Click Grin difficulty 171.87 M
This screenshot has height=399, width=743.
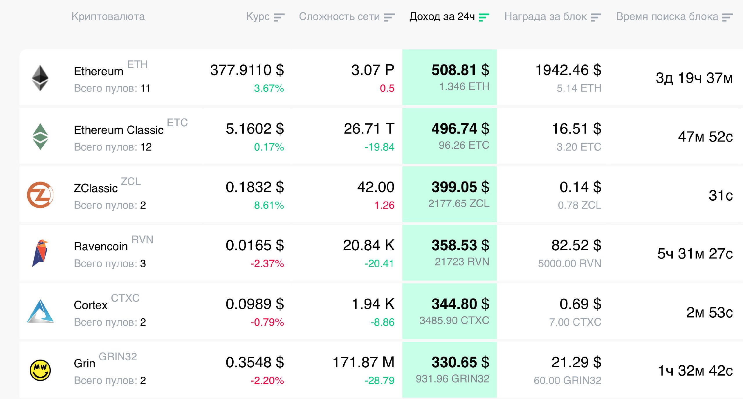[x=363, y=362]
